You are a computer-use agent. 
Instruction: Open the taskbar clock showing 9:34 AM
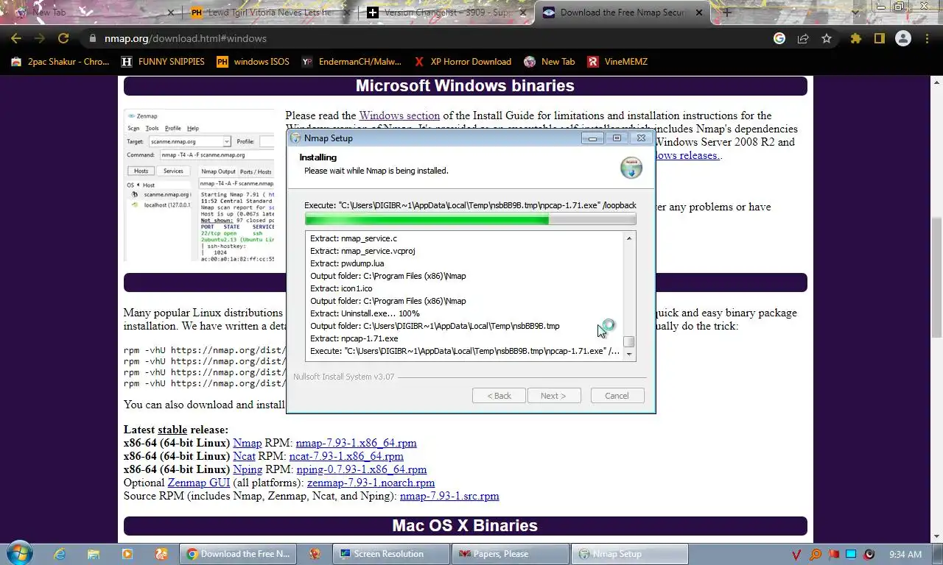coord(905,554)
